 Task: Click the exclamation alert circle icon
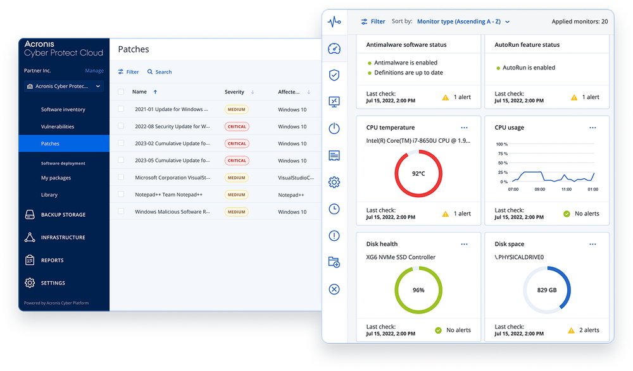click(x=334, y=236)
